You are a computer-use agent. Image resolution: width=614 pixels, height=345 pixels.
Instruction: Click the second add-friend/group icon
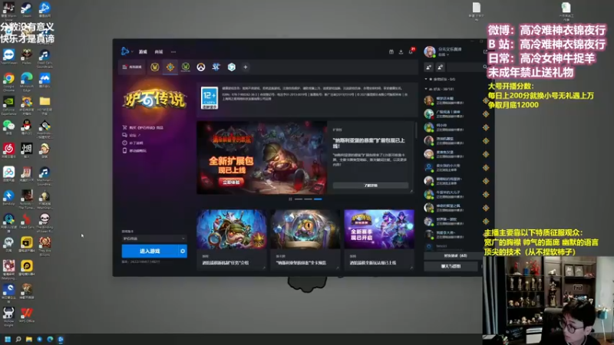(x=440, y=67)
